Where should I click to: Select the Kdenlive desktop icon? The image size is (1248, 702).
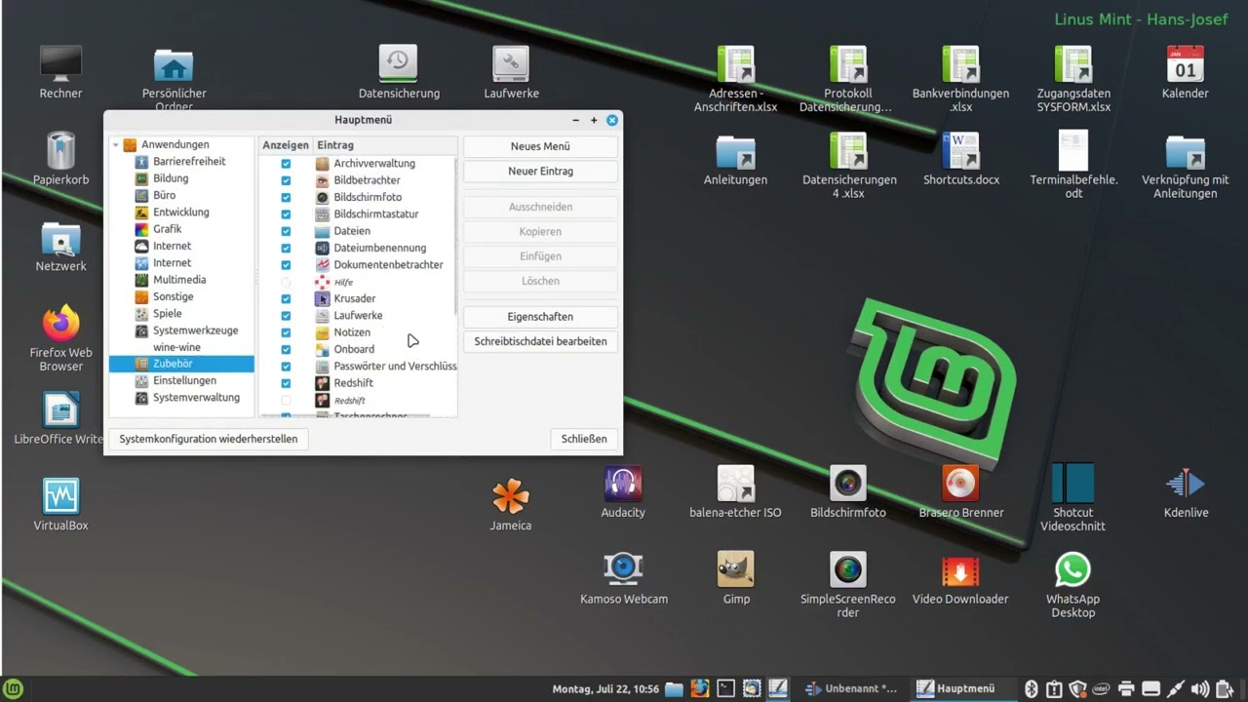1186,492
